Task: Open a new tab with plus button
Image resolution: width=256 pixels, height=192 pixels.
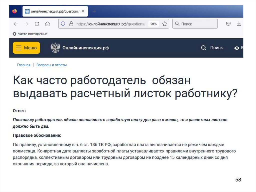Action: pyautogui.click(x=94, y=11)
